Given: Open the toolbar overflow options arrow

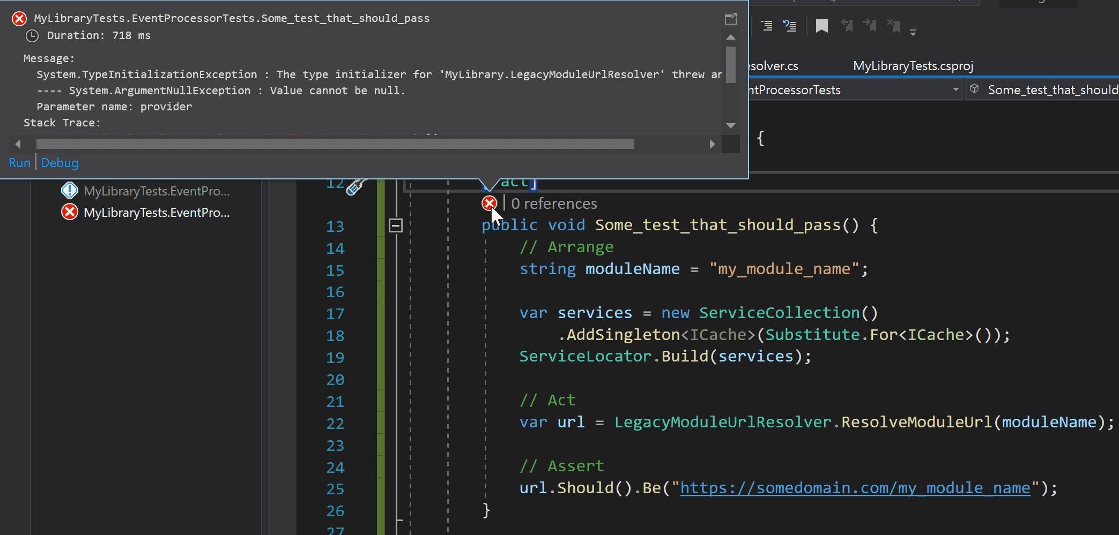Looking at the screenshot, I should [913, 33].
